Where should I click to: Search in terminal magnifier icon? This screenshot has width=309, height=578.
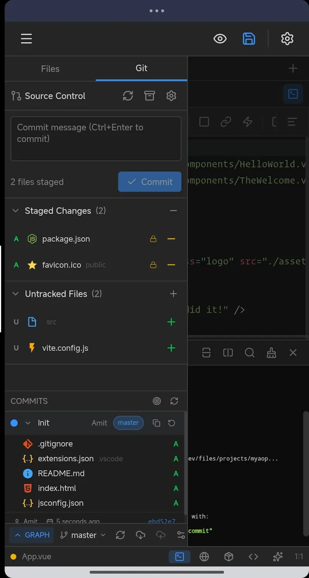tap(250, 353)
